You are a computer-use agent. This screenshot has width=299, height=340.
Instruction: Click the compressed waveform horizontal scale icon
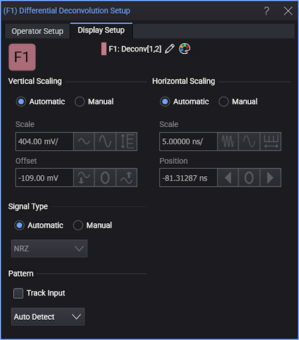[228, 142]
